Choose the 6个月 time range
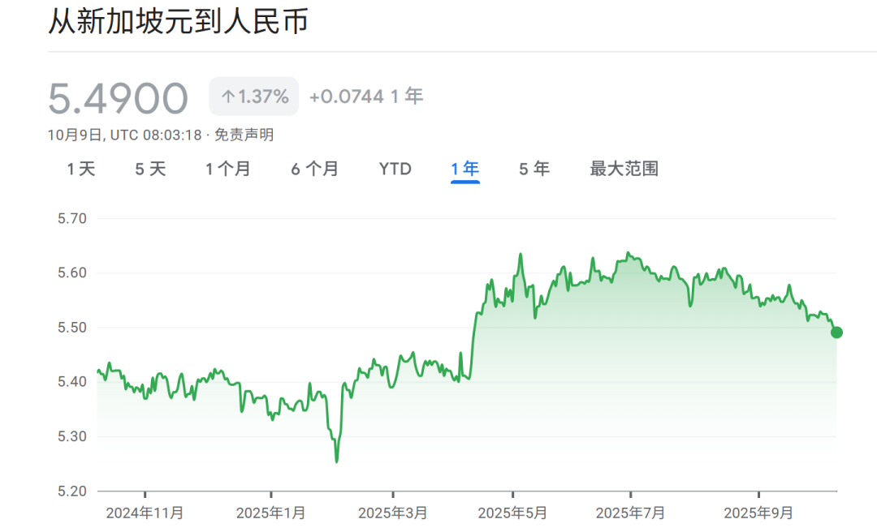 [x=314, y=169]
